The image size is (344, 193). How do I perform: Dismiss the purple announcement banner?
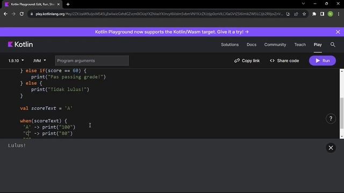pyautogui.click(x=338, y=32)
